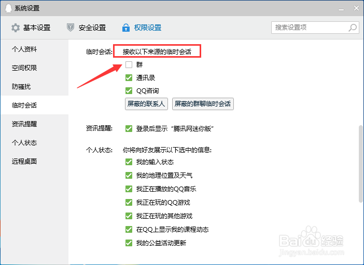The image size is (364, 265).
Task: Click the magnifier search icon
Action: coord(353,28)
